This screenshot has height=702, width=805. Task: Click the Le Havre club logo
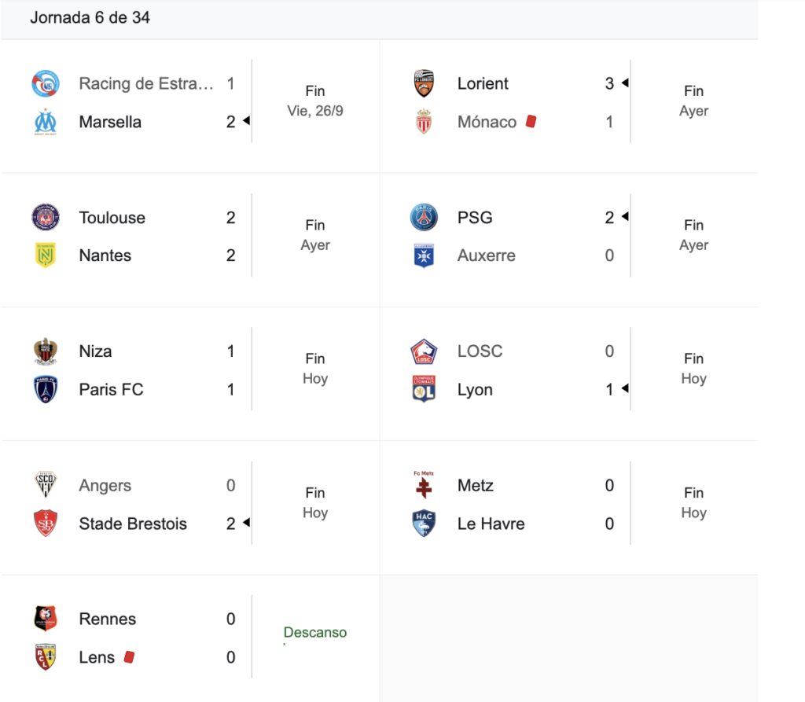click(x=424, y=524)
